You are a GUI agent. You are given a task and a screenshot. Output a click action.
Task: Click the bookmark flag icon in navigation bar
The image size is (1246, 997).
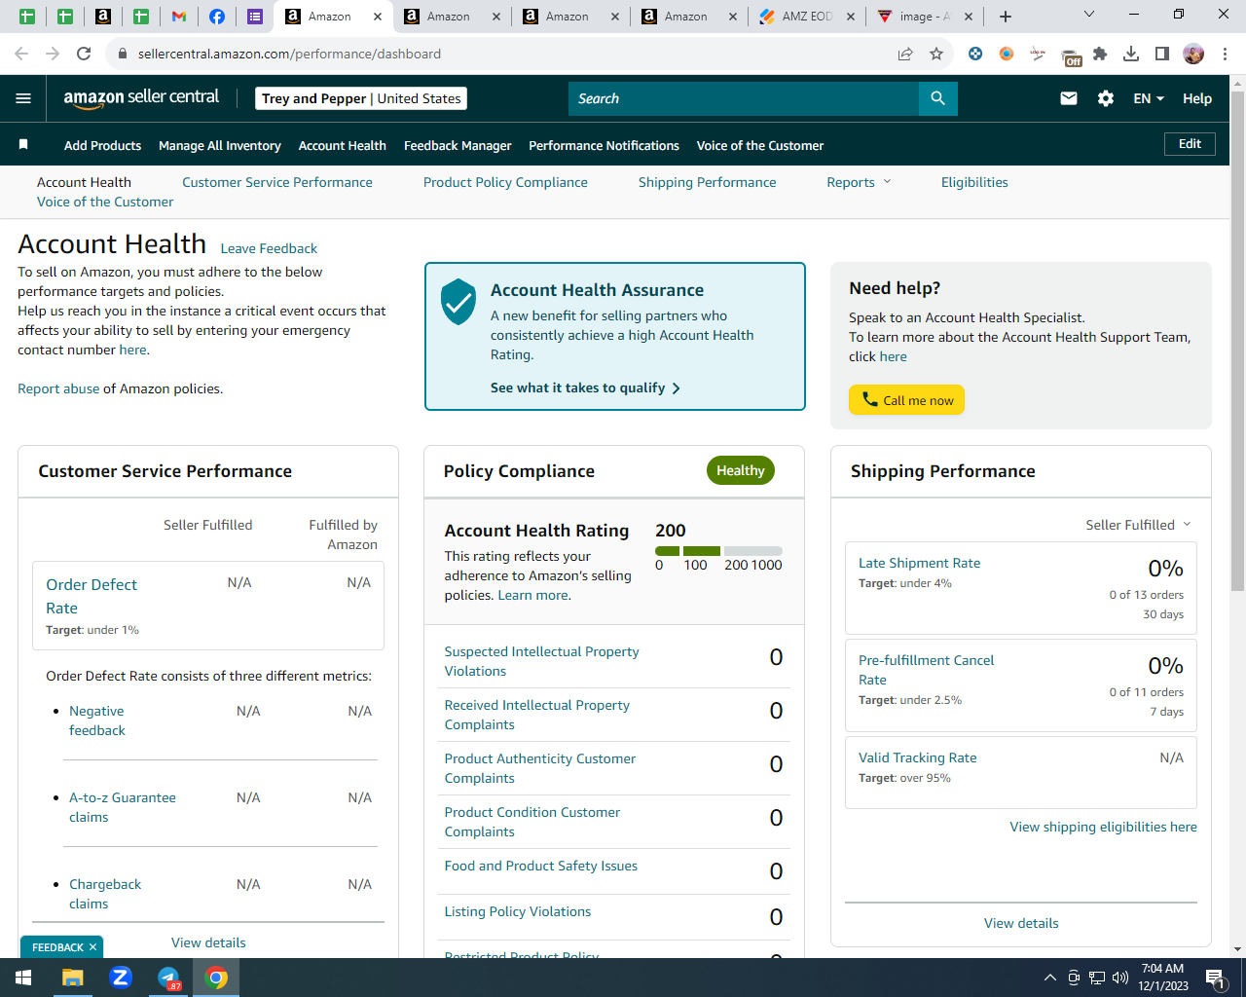point(23,144)
